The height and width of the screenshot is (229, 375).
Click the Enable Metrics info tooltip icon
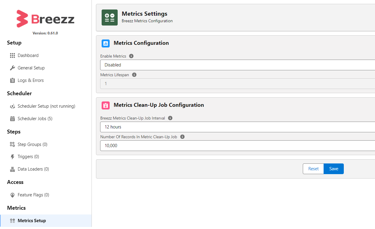tap(131, 56)
